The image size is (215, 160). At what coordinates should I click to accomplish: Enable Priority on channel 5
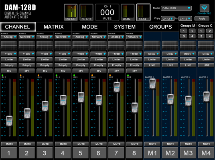[81, 65]
